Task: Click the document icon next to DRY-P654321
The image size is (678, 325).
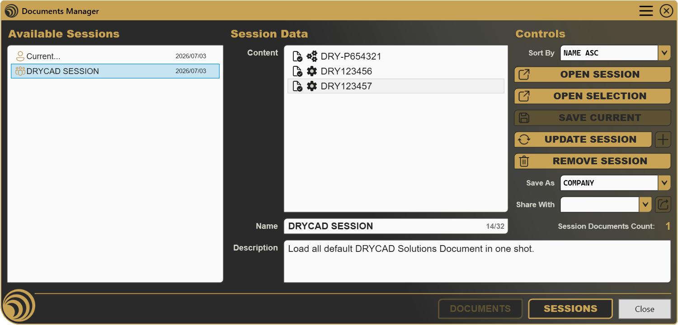Action: coord(297,56)
